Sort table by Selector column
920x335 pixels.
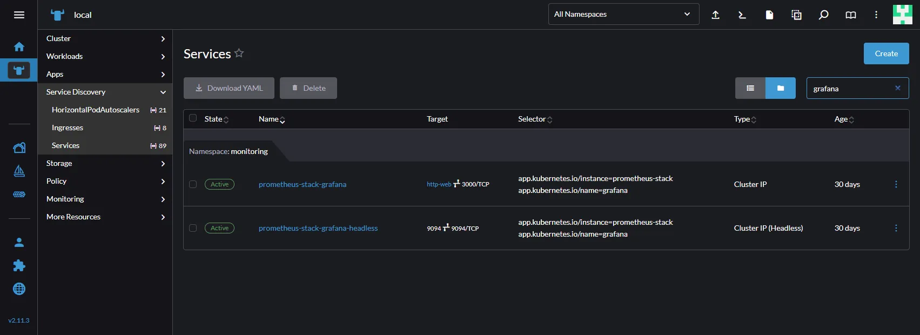tap(535, 119)
